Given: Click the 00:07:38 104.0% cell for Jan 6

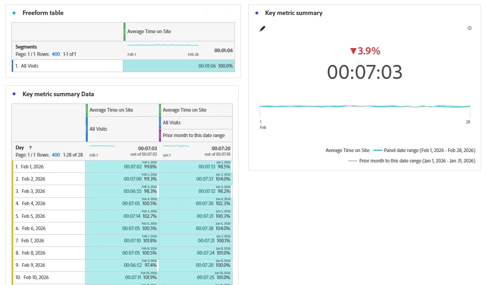Looking at the screenshot, I should [196, 228].
